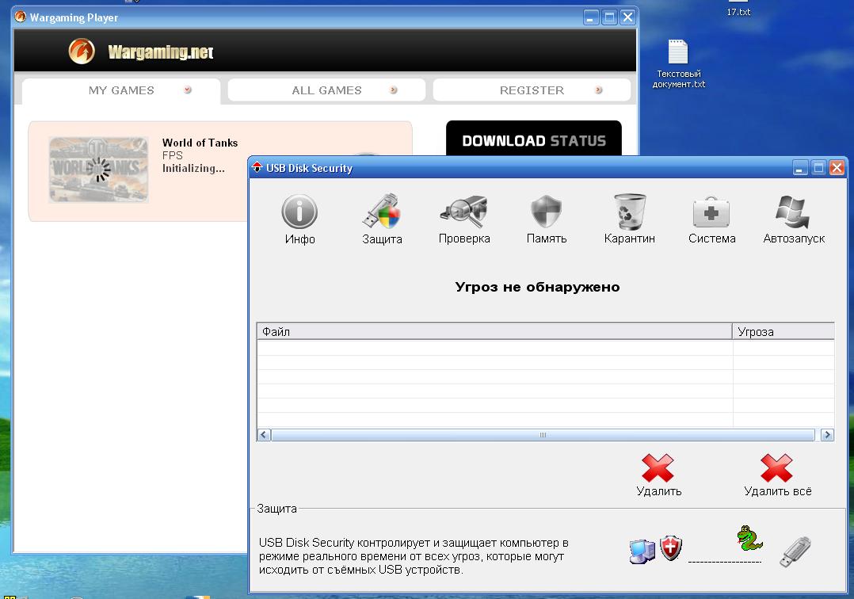Maximize the Wargaming Player window
The height and width of the screenshot is (599, 854).
pyautogui.click(x=609, y=17)
